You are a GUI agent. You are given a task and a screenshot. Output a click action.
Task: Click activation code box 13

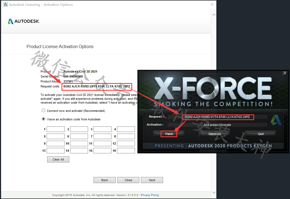coord(55,151)
